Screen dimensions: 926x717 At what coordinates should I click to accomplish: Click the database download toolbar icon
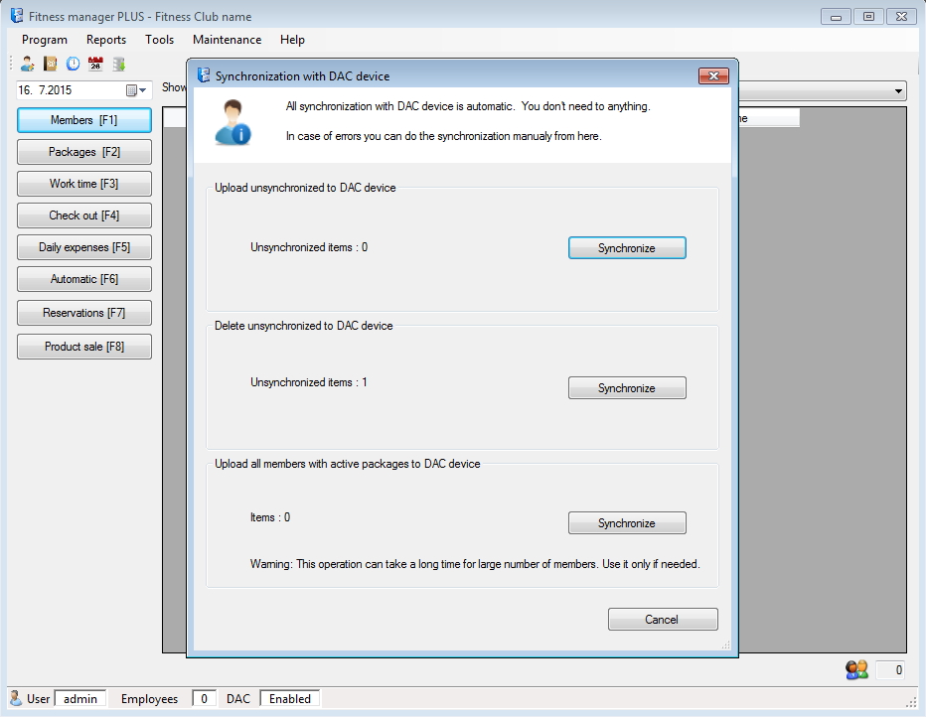pyautogui.click(x=118, y=64)
